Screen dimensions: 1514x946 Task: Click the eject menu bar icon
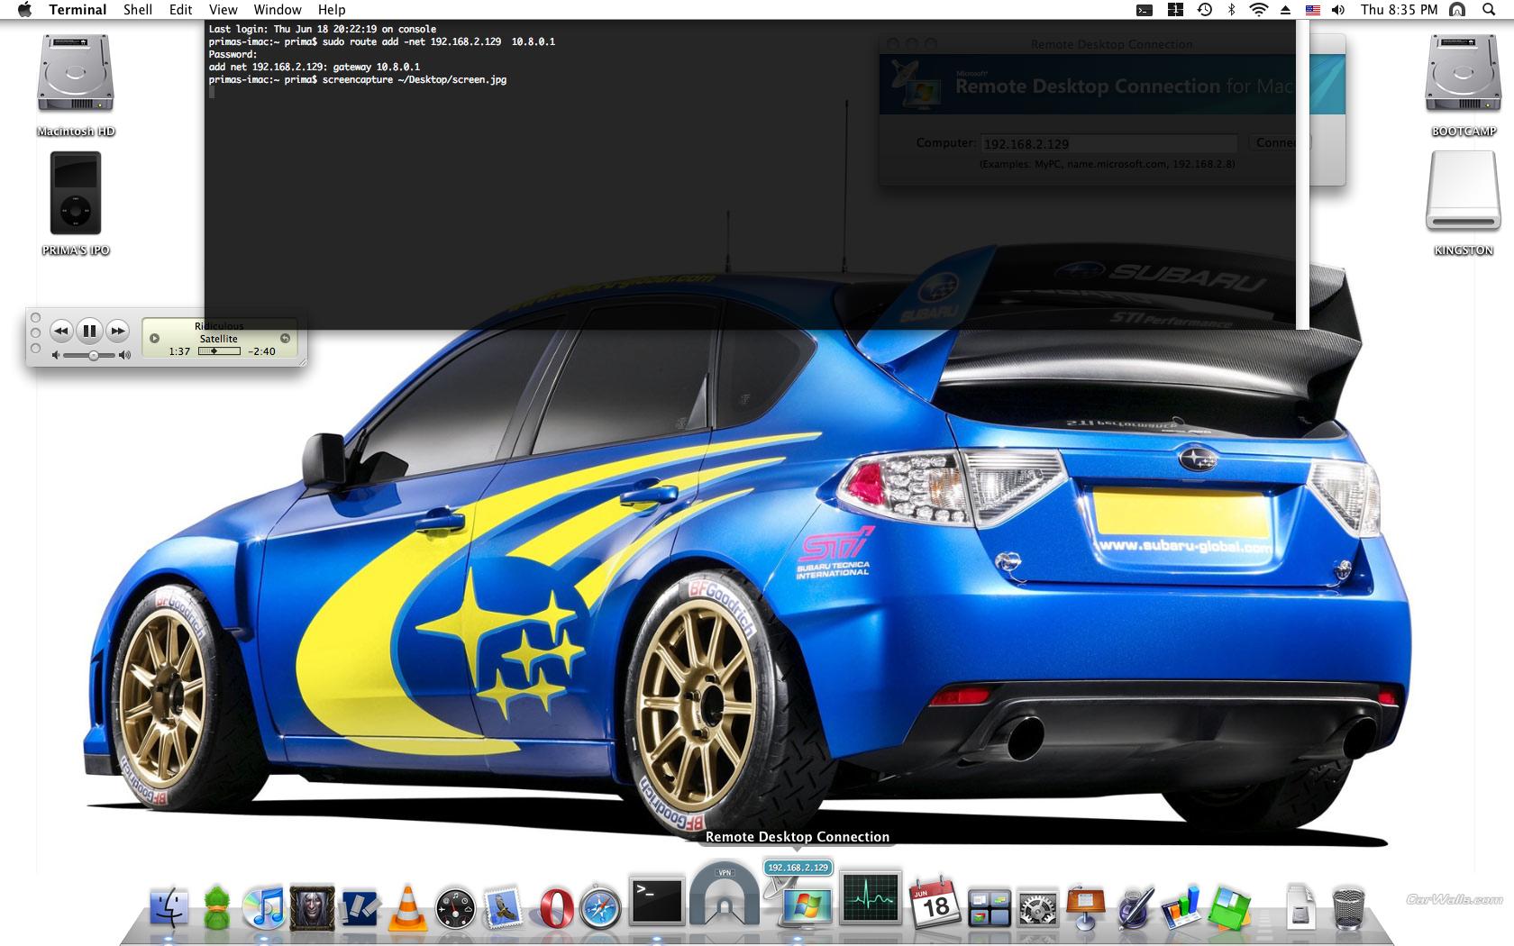[x=1286, y=10]
